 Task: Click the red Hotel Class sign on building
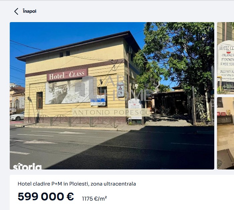coord(67,75)
